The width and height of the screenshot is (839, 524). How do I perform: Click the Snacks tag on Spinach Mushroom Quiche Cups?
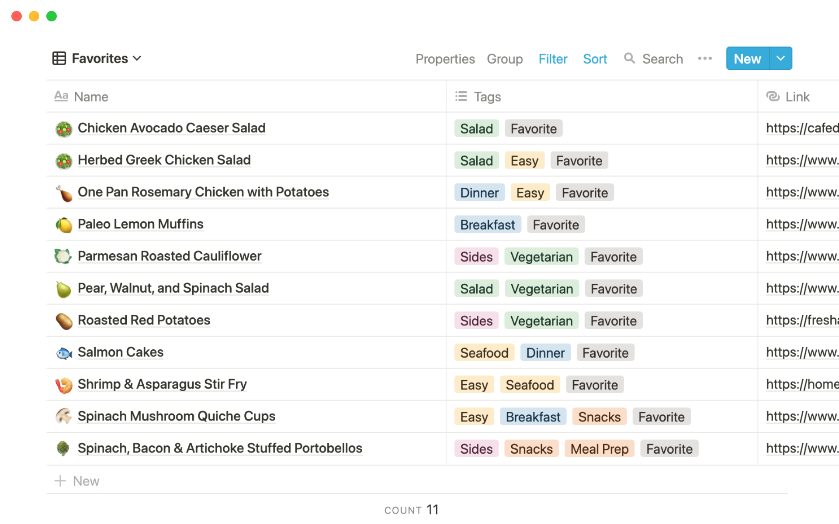click(x=598, y=417)
